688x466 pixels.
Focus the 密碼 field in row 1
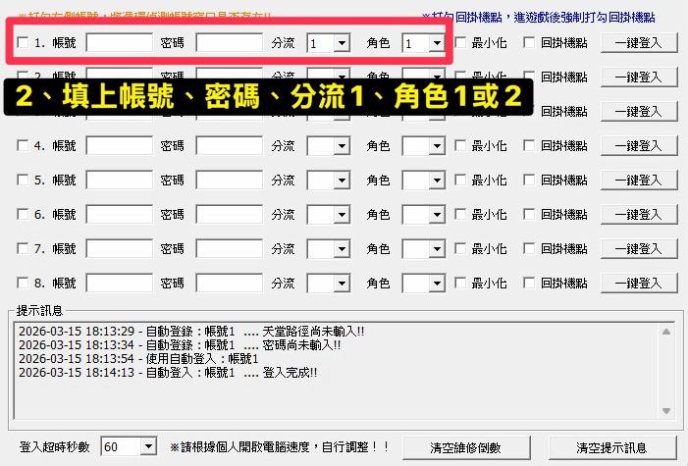tap(230, 43)
